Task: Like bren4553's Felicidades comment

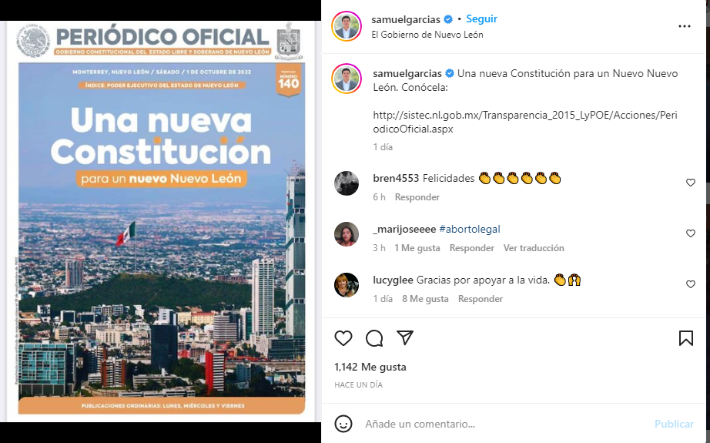Action: click(x=691, y=183)
